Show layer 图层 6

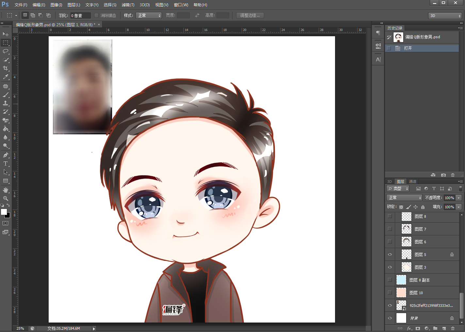point(390,242)
